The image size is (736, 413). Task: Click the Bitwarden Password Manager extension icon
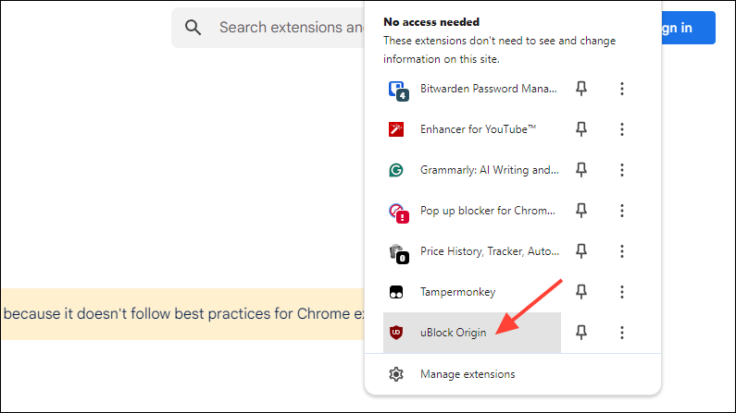[398, 91]
